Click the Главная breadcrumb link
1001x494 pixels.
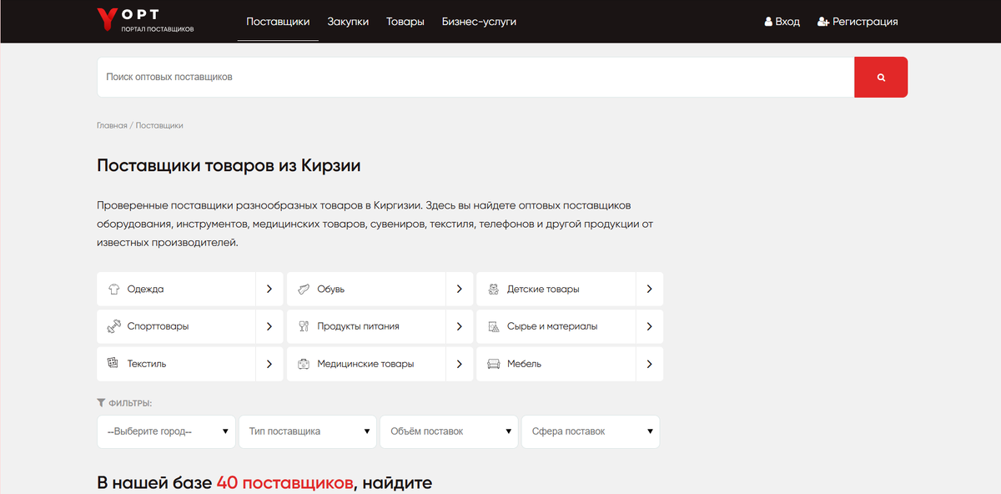point(112,125)
